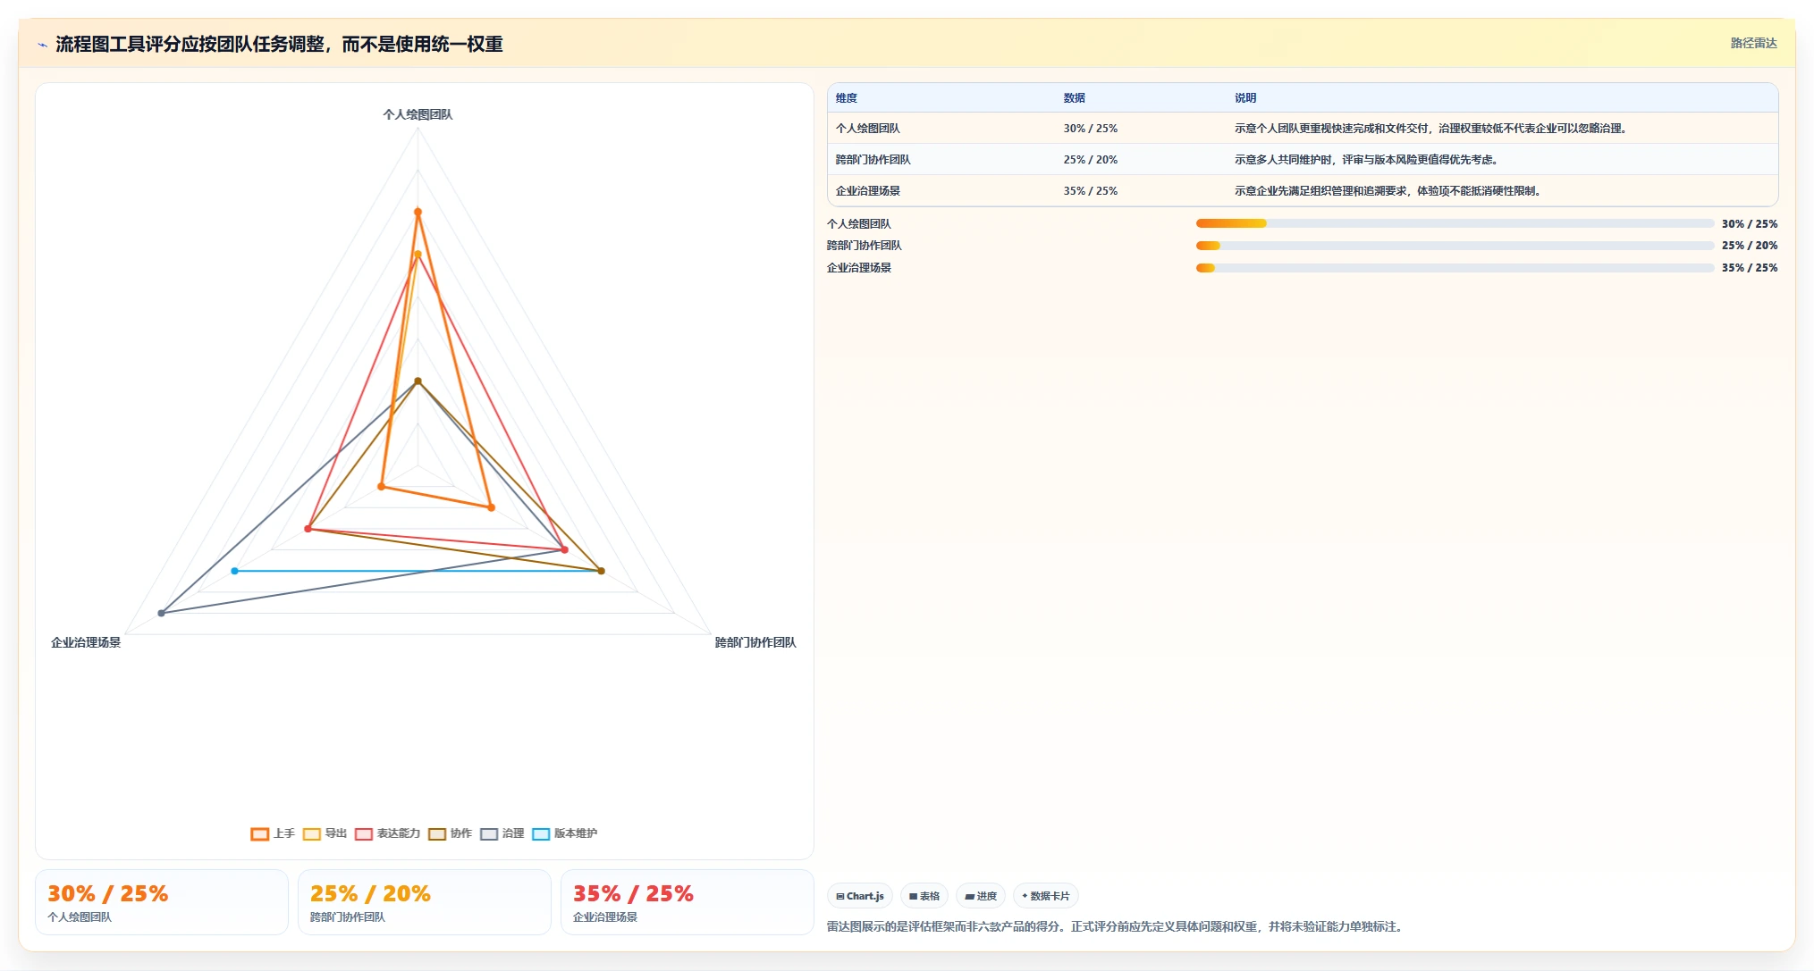Click the description starting 示意个人团队更重视
1814x971 pixels.
tap(1431, 129)
